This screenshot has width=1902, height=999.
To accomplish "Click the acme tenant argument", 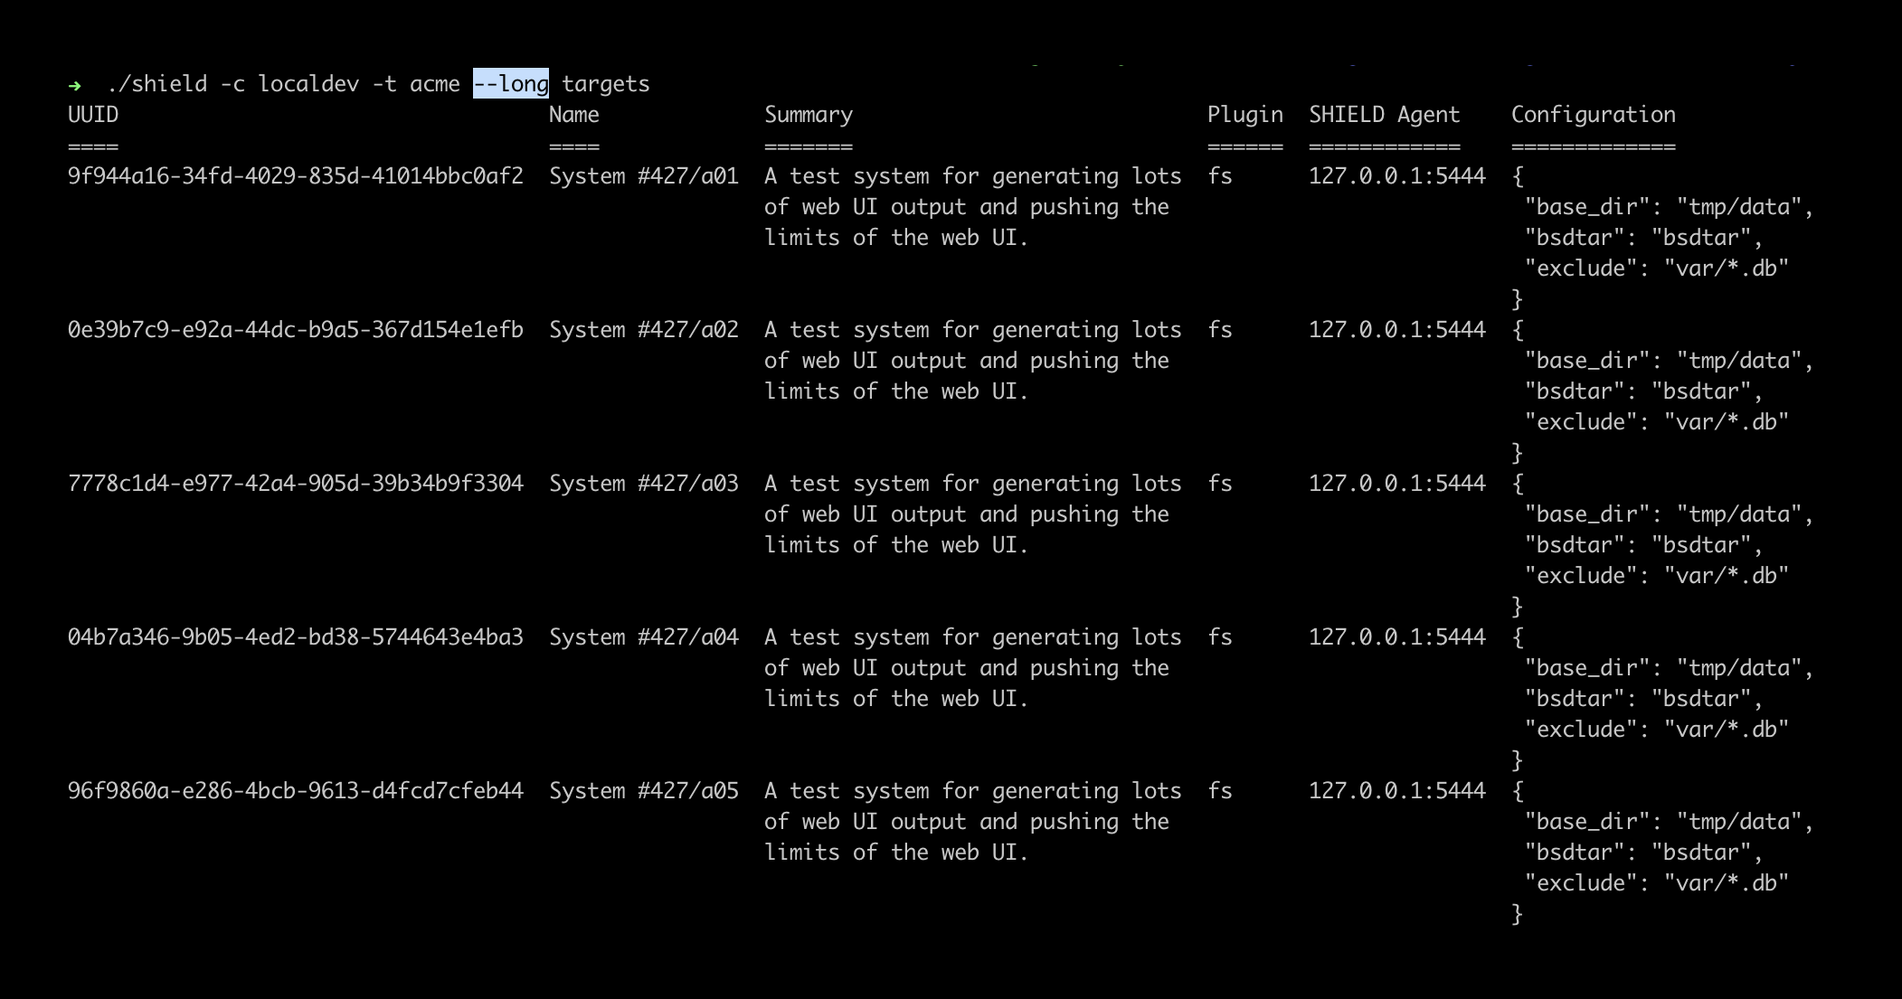I will point(435,84).
